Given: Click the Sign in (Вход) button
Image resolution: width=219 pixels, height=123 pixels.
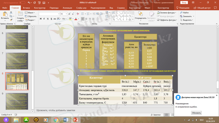Looking at the screenshot, I should 184,2.
